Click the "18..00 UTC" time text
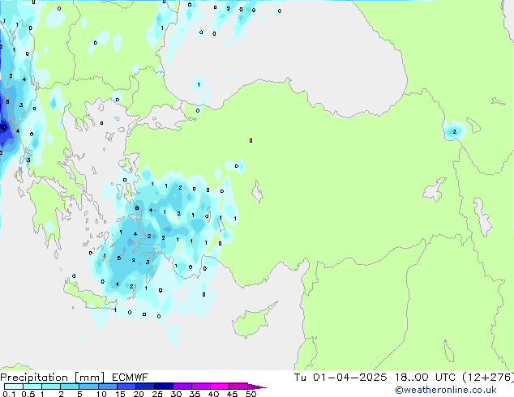This screenshot has height=397, width=514. [425, 378]
